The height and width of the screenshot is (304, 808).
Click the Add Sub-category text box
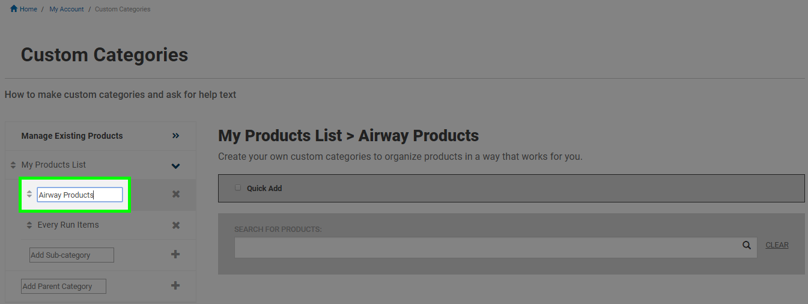[x=71, y=255]
